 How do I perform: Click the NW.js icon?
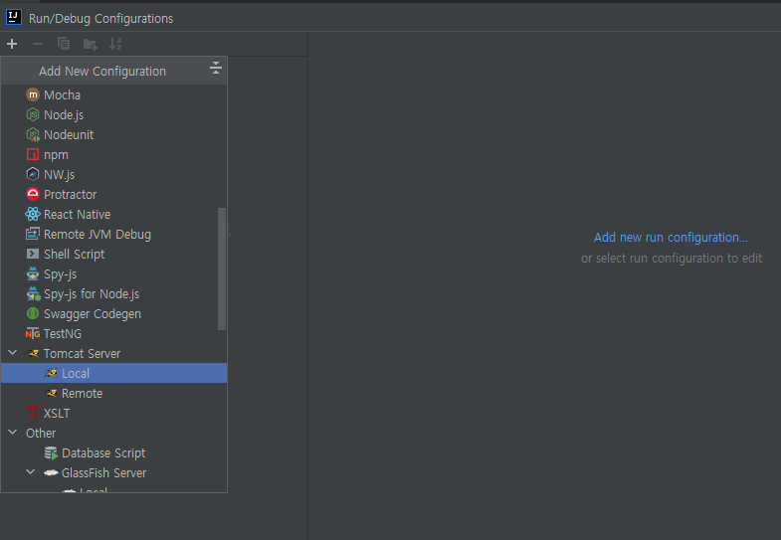pos(33,174)
